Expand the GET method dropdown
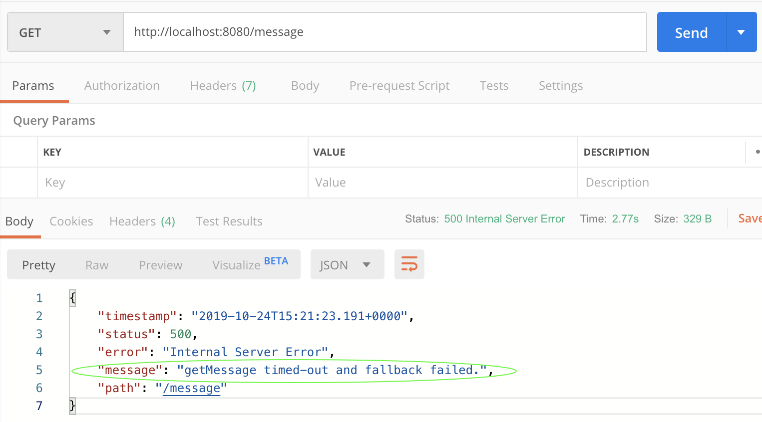 pyautogui.click(x=65, y=32)
